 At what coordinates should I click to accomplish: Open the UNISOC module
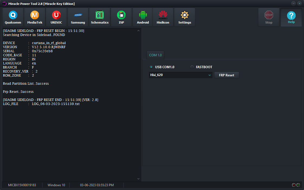(x=56, y=17)
